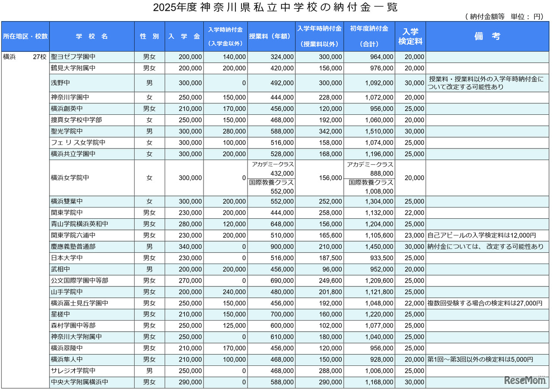Click the 入学金 column header

184,37
